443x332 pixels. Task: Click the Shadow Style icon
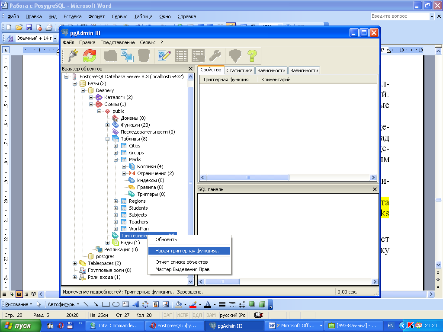pyautogui.click(x=252, y=304)
